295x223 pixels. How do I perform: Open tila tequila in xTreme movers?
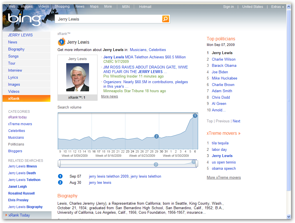coord(220,143)
